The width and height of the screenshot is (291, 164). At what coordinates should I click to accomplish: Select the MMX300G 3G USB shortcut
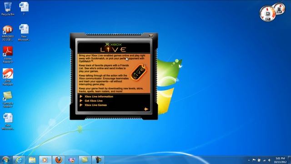(x=8, y=33)
